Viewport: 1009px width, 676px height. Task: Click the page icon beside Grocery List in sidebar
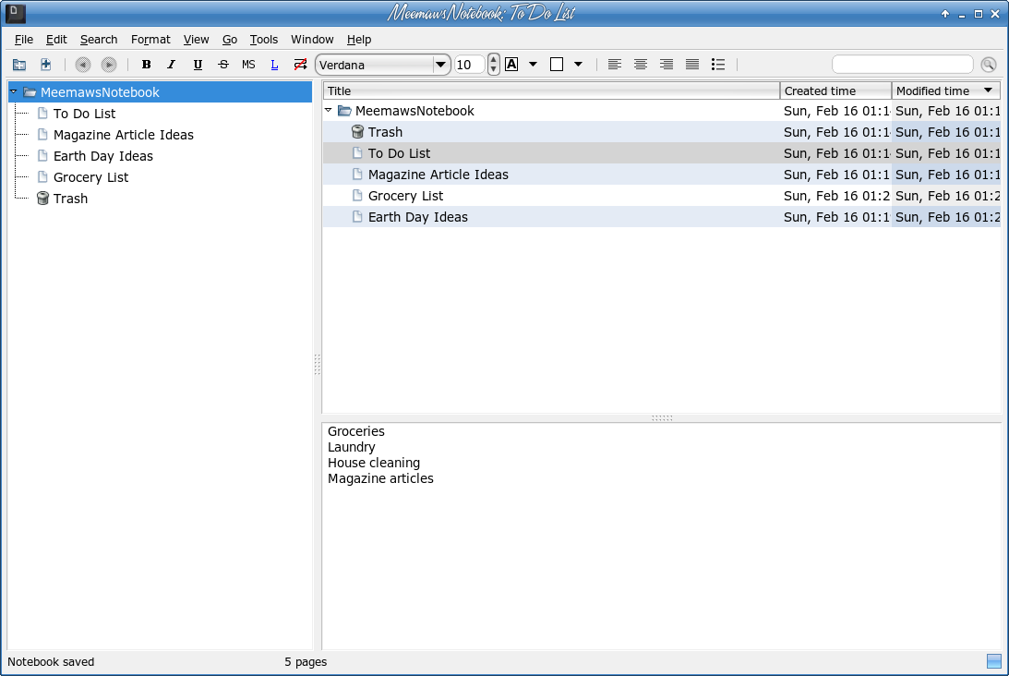(x=42, y=176)
